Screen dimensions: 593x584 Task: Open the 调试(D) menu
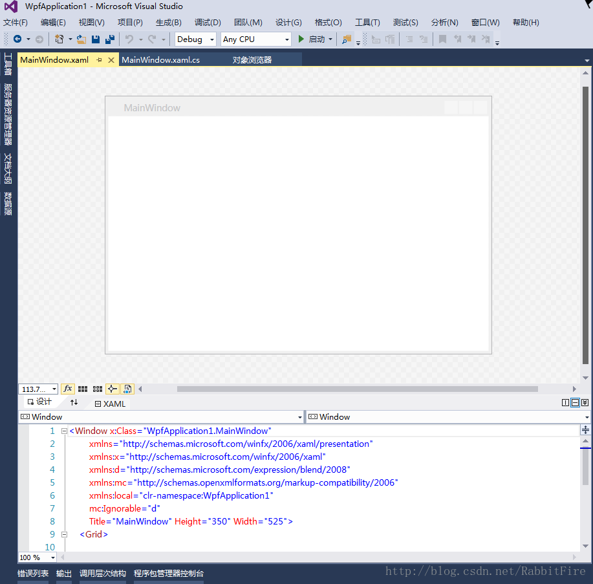(208, 23)
